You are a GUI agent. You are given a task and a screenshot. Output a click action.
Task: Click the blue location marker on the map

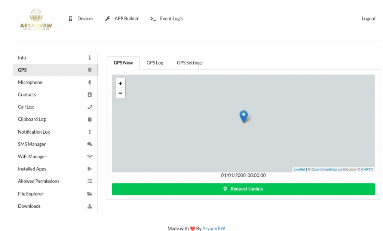click(x=243, y=116)
